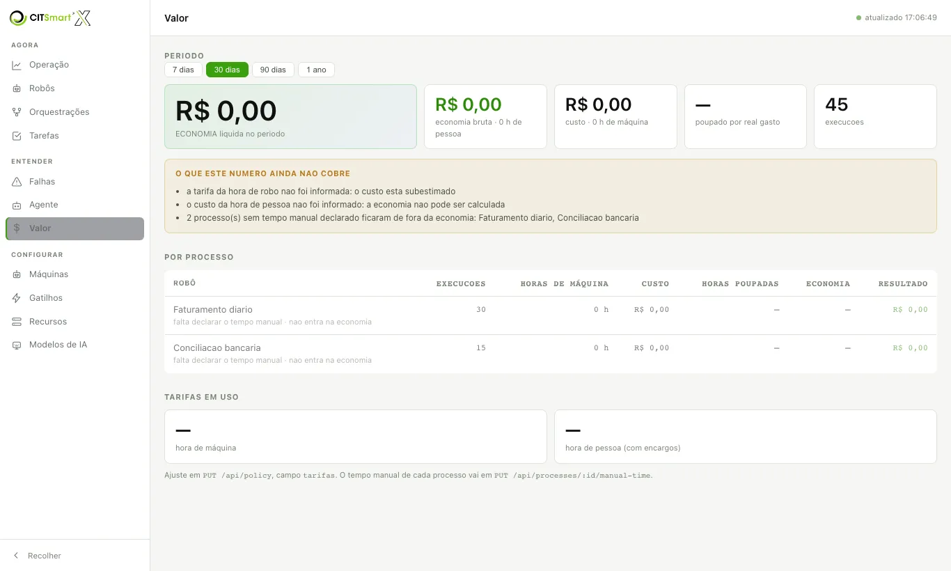Viewport: 951px width, 571px height.
Task: Click the Máquinas robot icon
Action: pyautogui.click(x=17, y=274)
